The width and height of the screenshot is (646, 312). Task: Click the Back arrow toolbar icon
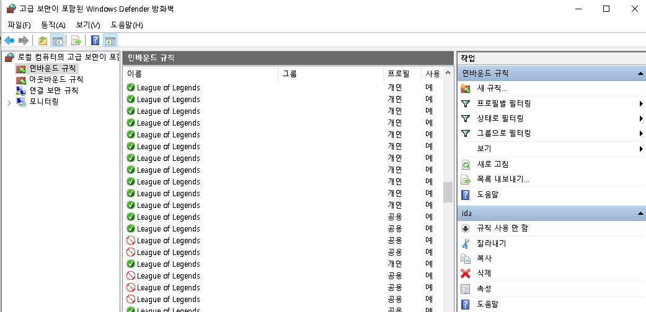pyautogui.click(x=9, y=40)
